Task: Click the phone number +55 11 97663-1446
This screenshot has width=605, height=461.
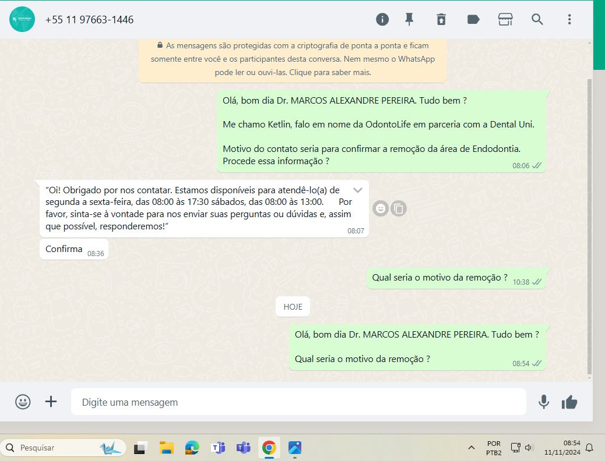Action: tap(89, 20)
